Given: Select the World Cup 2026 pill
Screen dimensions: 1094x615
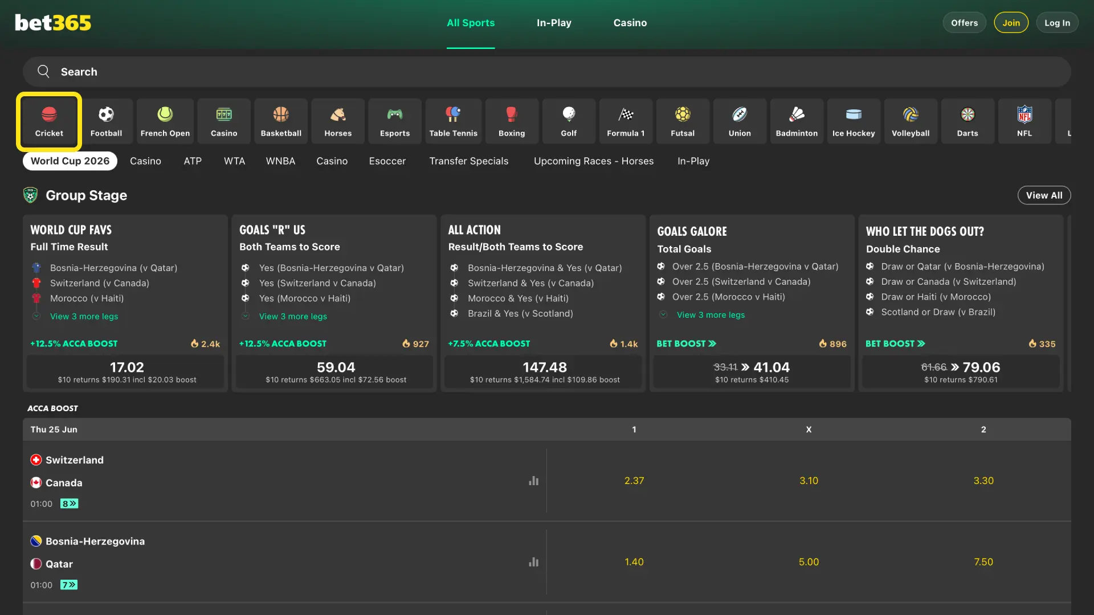Looking at the screenshot, I should click(70, 161).
